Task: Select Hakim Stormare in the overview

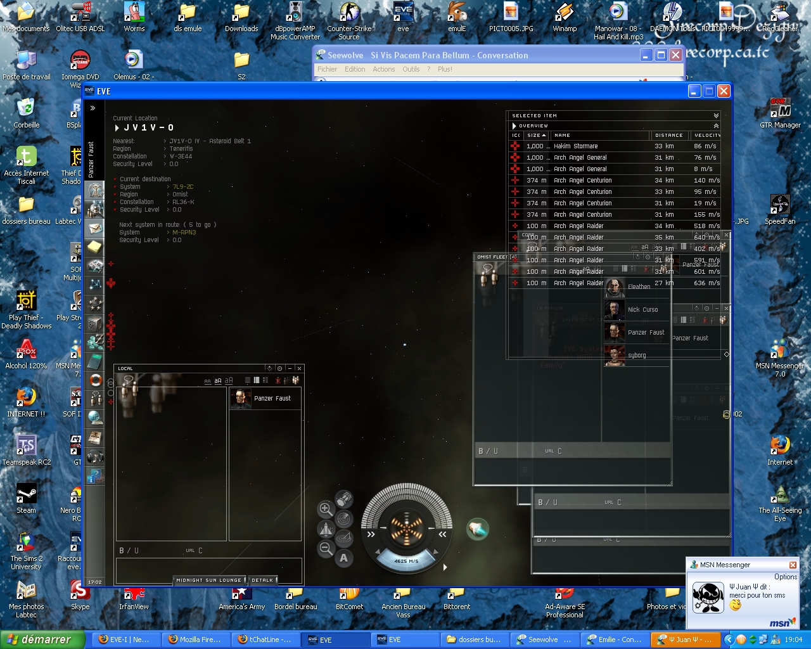Action: point(616,146)
